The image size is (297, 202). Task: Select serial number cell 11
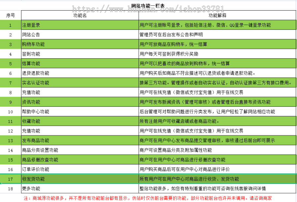point(11,121)
